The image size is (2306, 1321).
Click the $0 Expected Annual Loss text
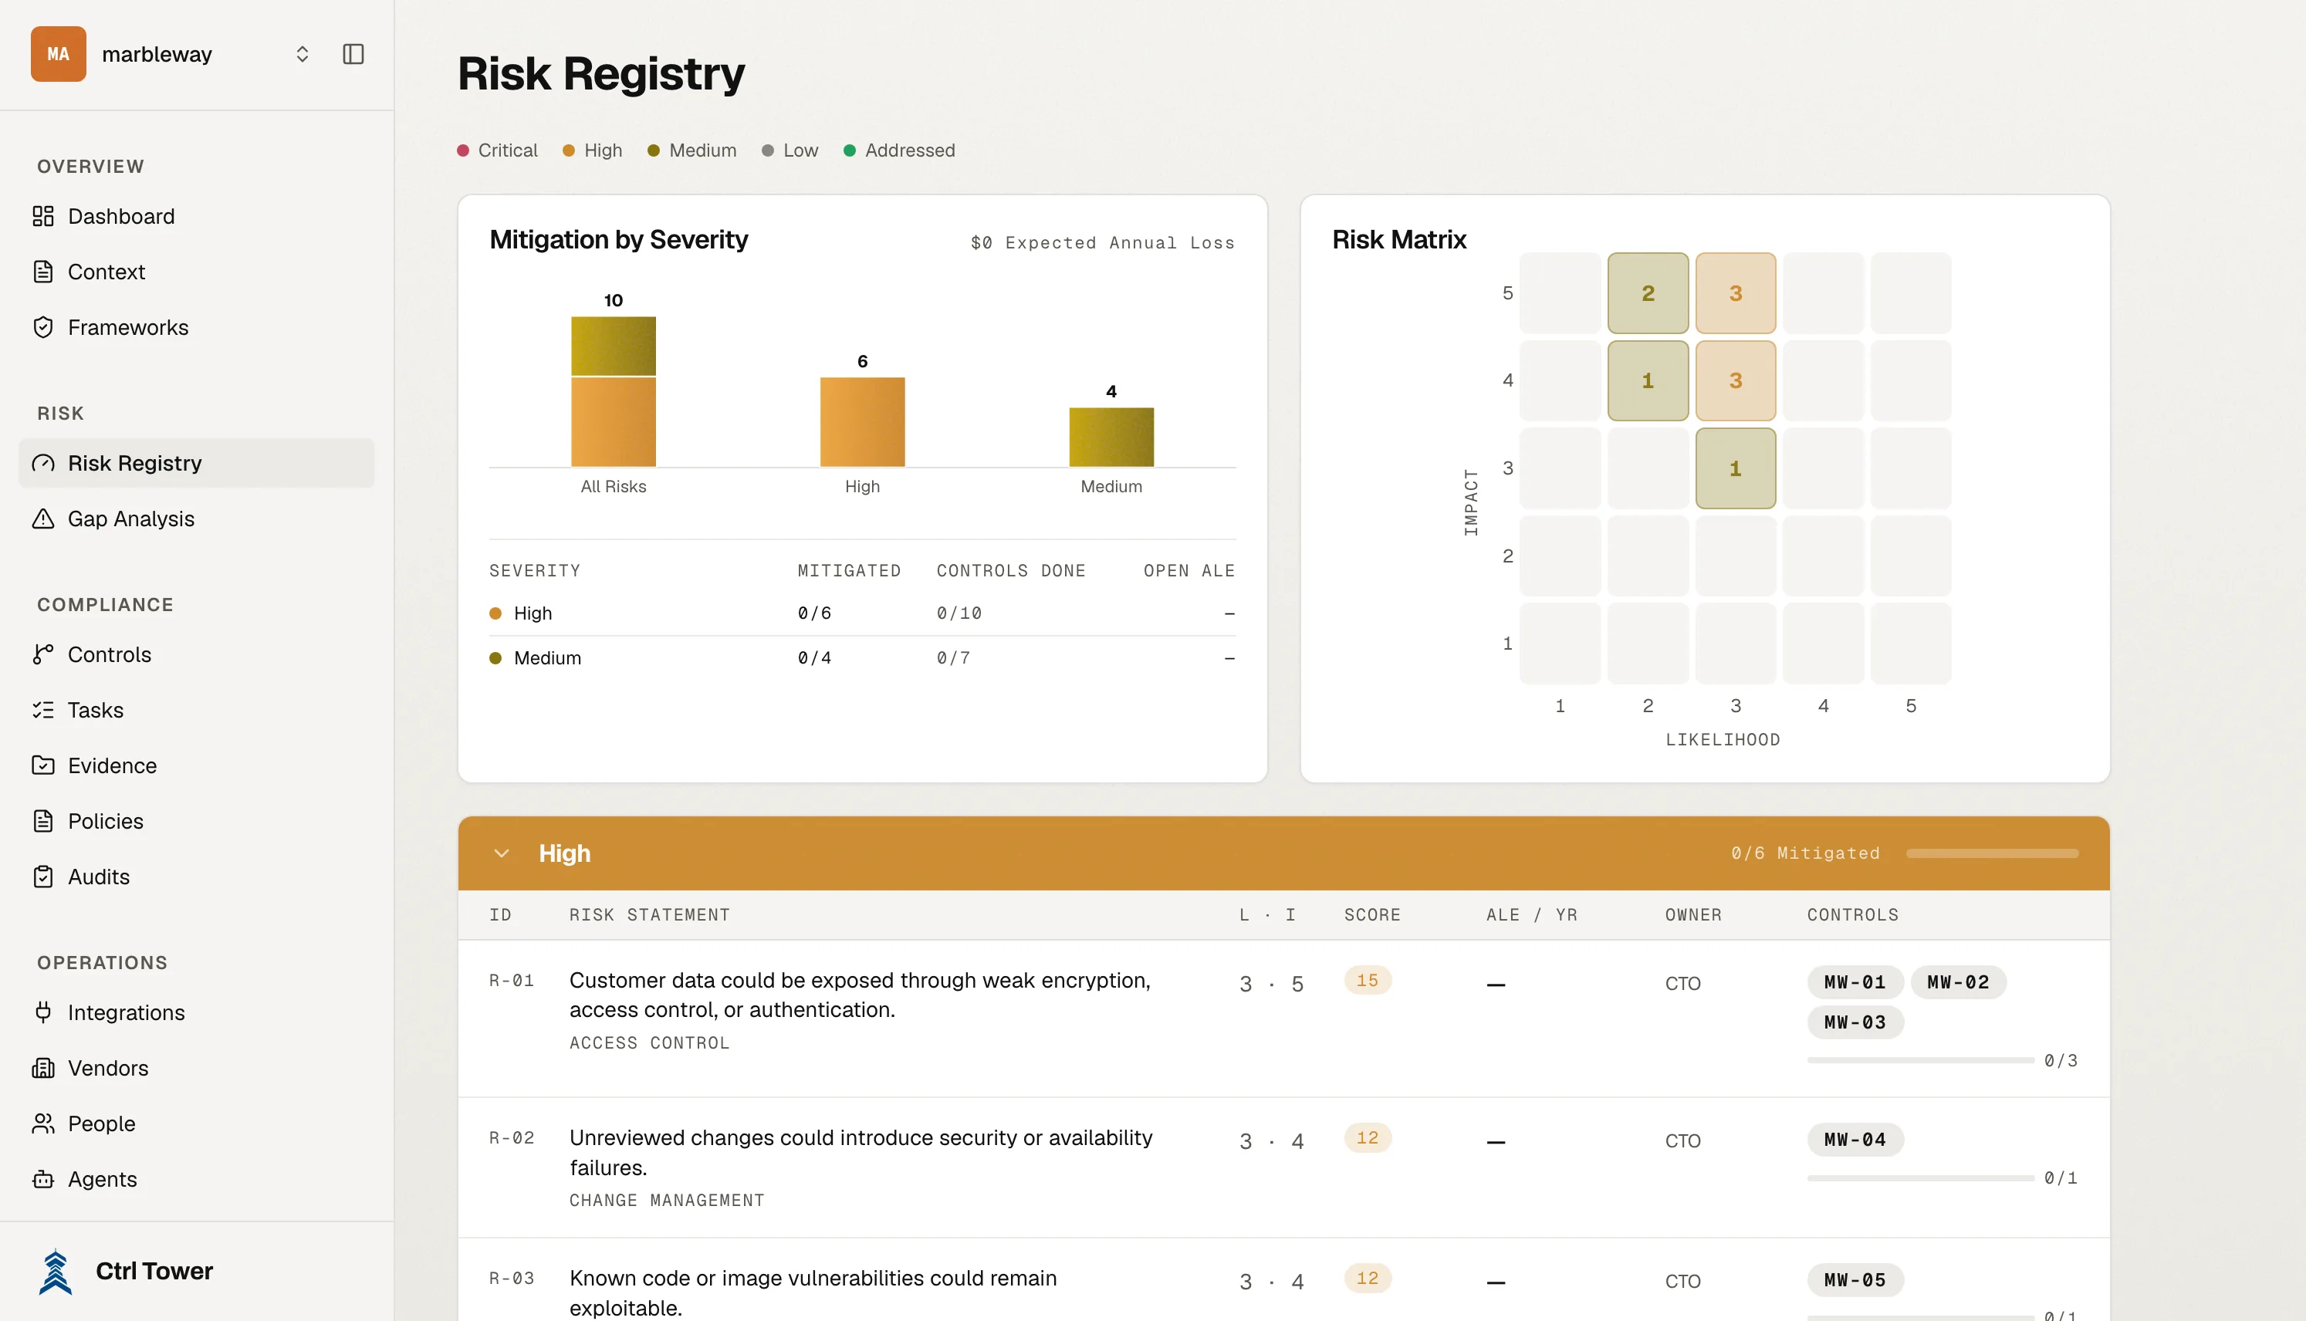pos(1102,242)
